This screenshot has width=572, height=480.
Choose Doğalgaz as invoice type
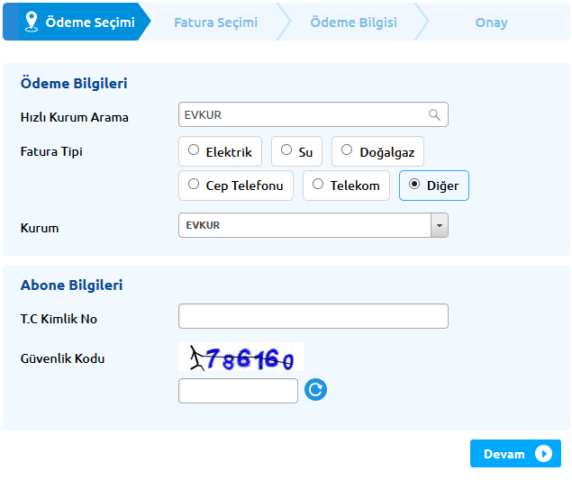point(347,150)
